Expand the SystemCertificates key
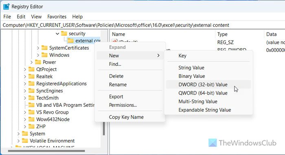This screenshot has height=155, width=285. pos(38,48)
